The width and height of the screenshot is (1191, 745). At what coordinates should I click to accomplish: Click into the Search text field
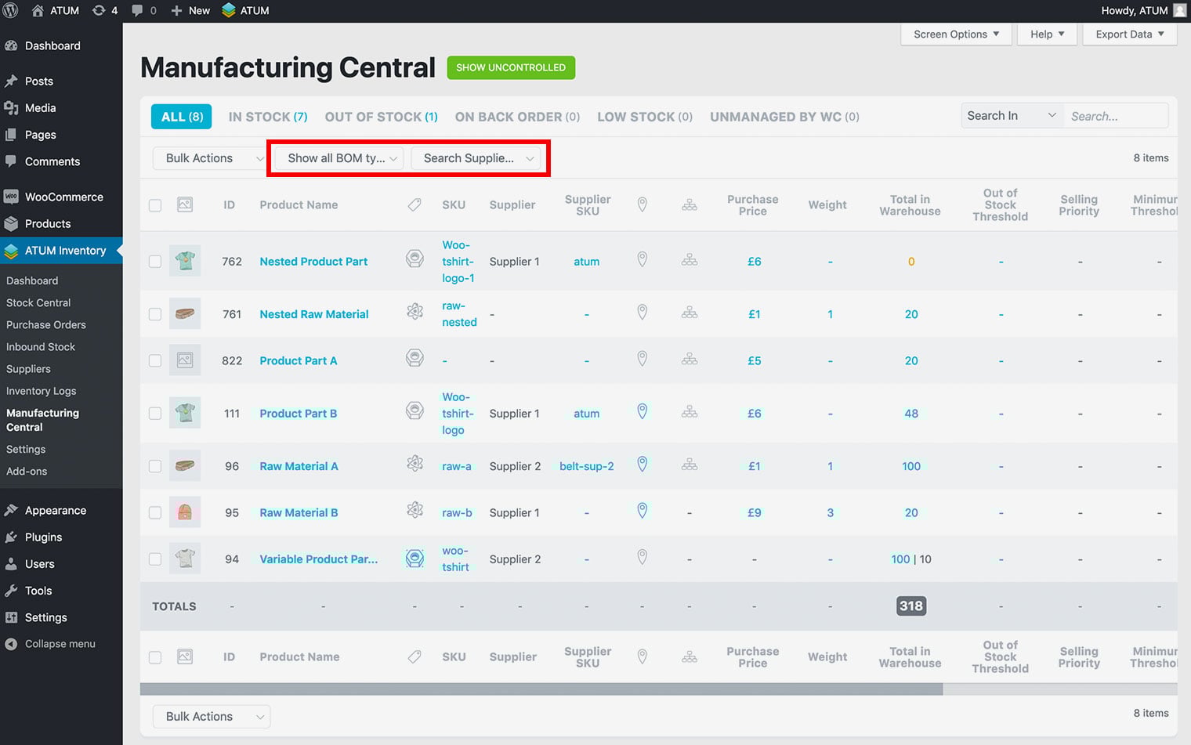(1114, 116)
